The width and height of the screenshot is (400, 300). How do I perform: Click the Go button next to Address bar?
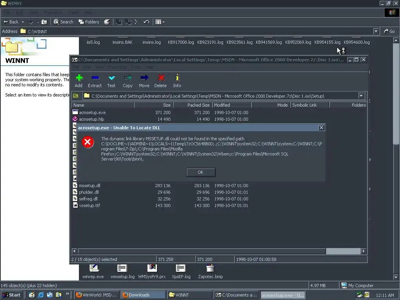coord(389,31)
